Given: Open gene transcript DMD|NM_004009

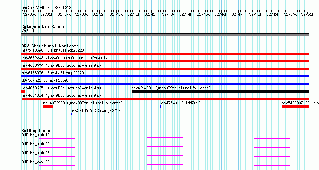Looking at the screenshot, I should 35,144.
